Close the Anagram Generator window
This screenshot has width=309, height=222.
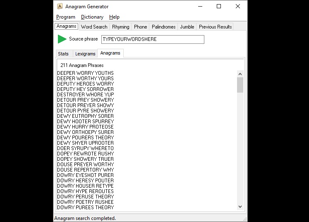coord(238,6)
